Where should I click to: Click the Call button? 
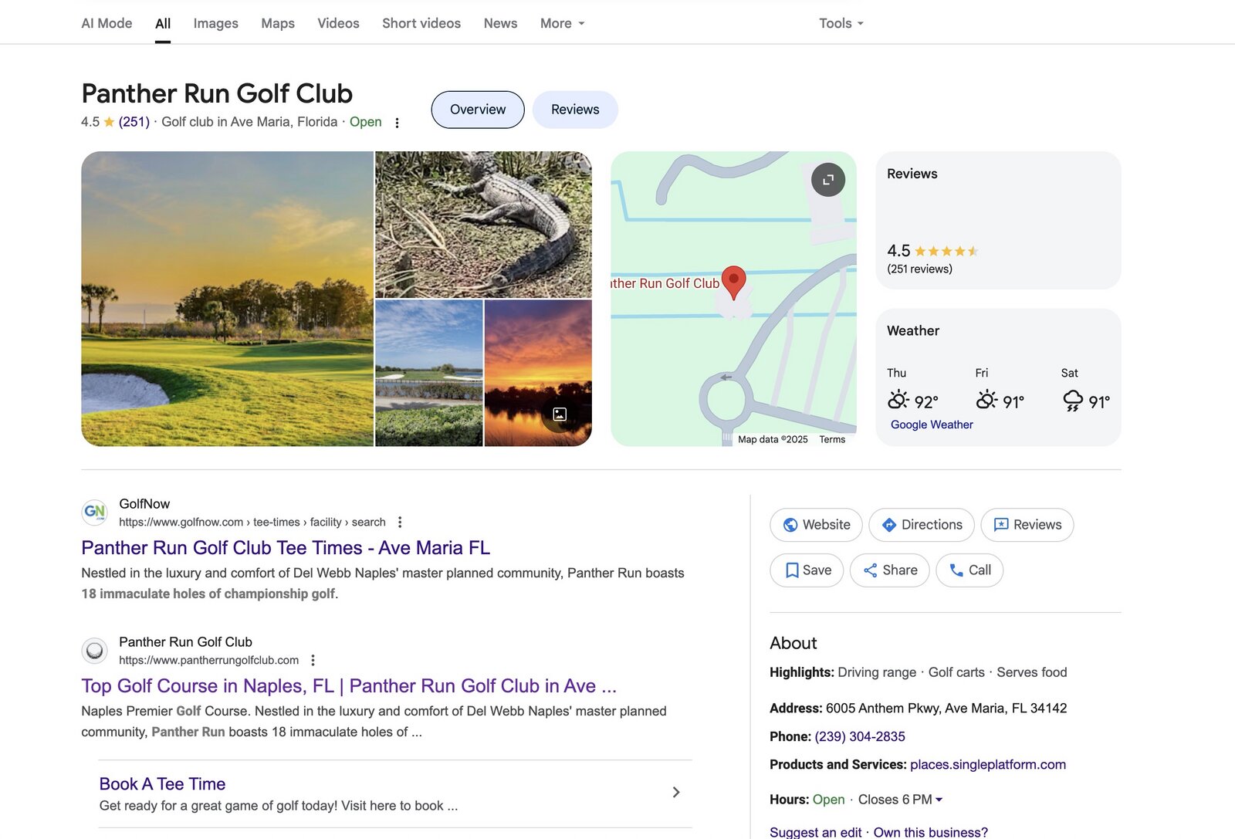tap(969, 570)
